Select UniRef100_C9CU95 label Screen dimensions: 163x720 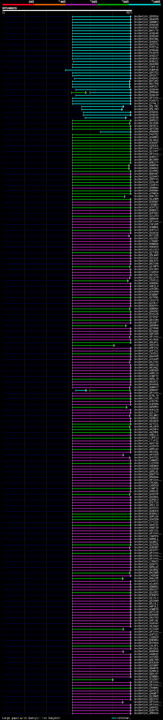[146, 225]
